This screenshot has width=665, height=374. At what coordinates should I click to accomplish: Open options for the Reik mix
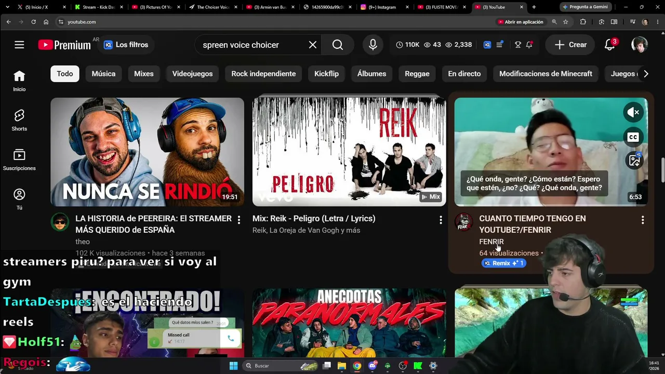[441, 220]
